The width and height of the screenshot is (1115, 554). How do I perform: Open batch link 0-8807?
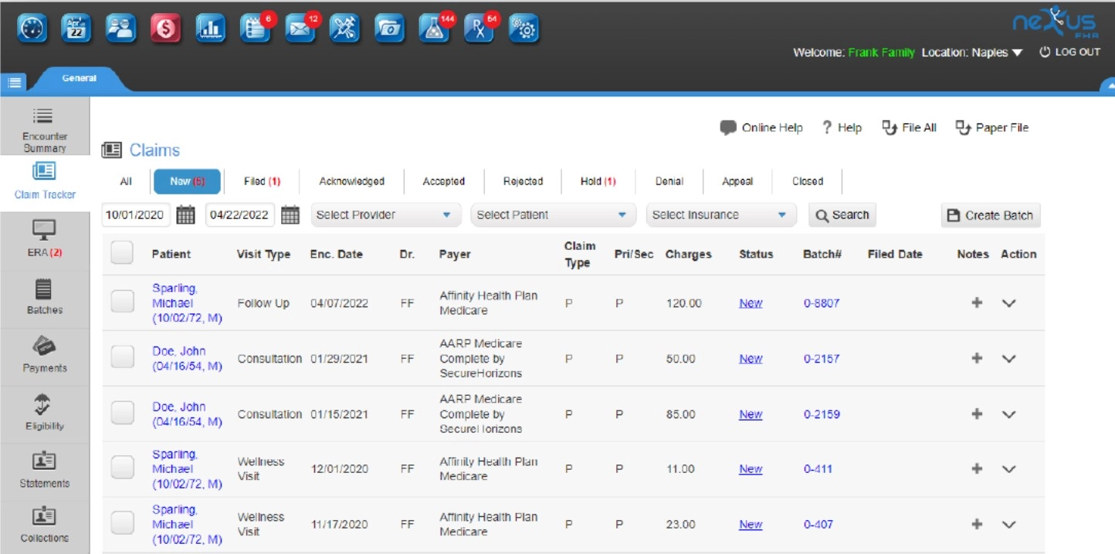tap(821, 302)
